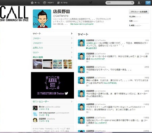This screenshot has width=152, height=133.
Task: Click avatar on tweet starting ペリタブイイ
Action: (x=81, y=107)
